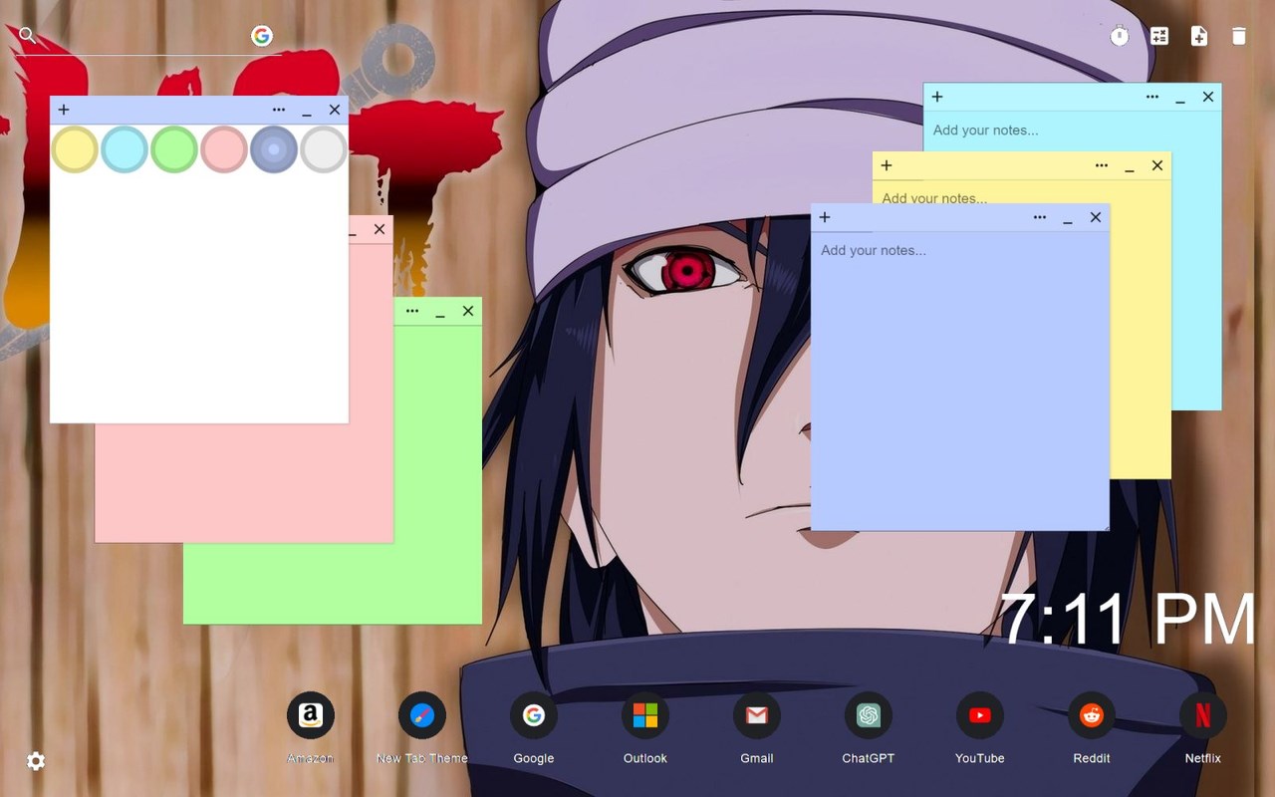
Task: Pick the light blue color swatch
Action: [x=125, y=149]
